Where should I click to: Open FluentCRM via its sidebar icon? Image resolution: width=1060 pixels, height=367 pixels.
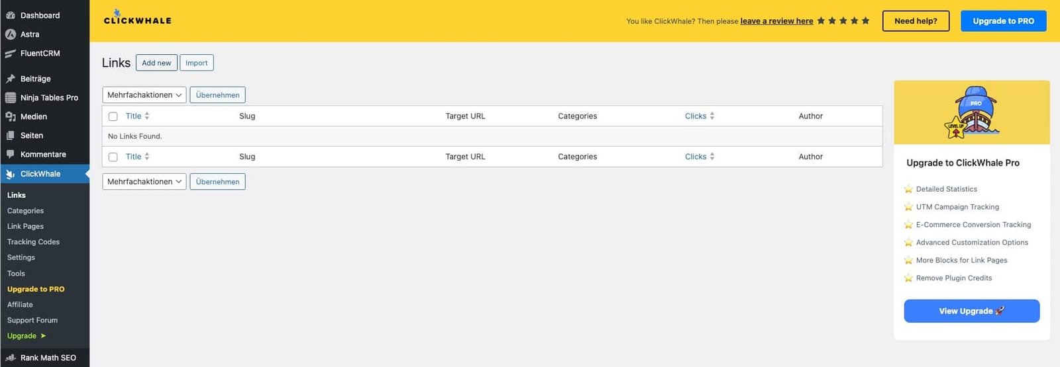11,54
